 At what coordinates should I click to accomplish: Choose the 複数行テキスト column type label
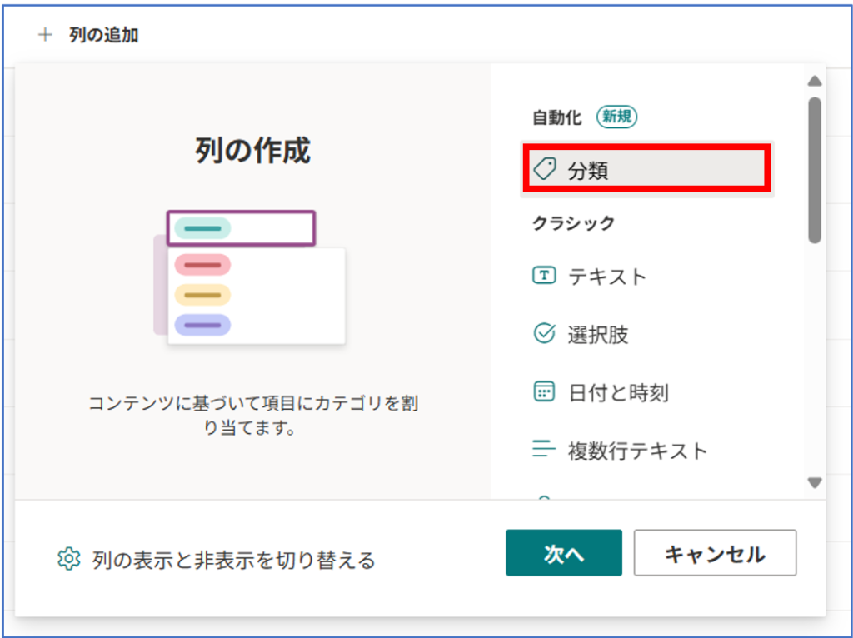pyautogui.click(x=637, y=451)
